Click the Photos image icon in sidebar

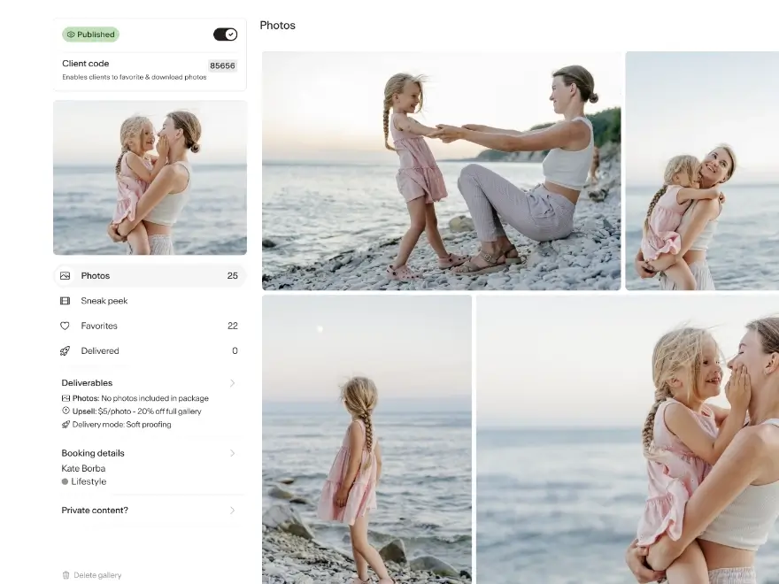(x=65, y=276)
